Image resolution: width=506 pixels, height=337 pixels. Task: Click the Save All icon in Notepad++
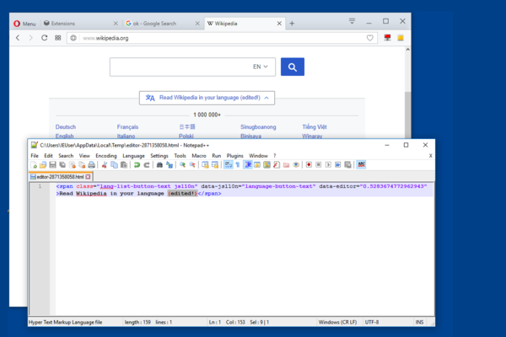click(x=62, y=165)
